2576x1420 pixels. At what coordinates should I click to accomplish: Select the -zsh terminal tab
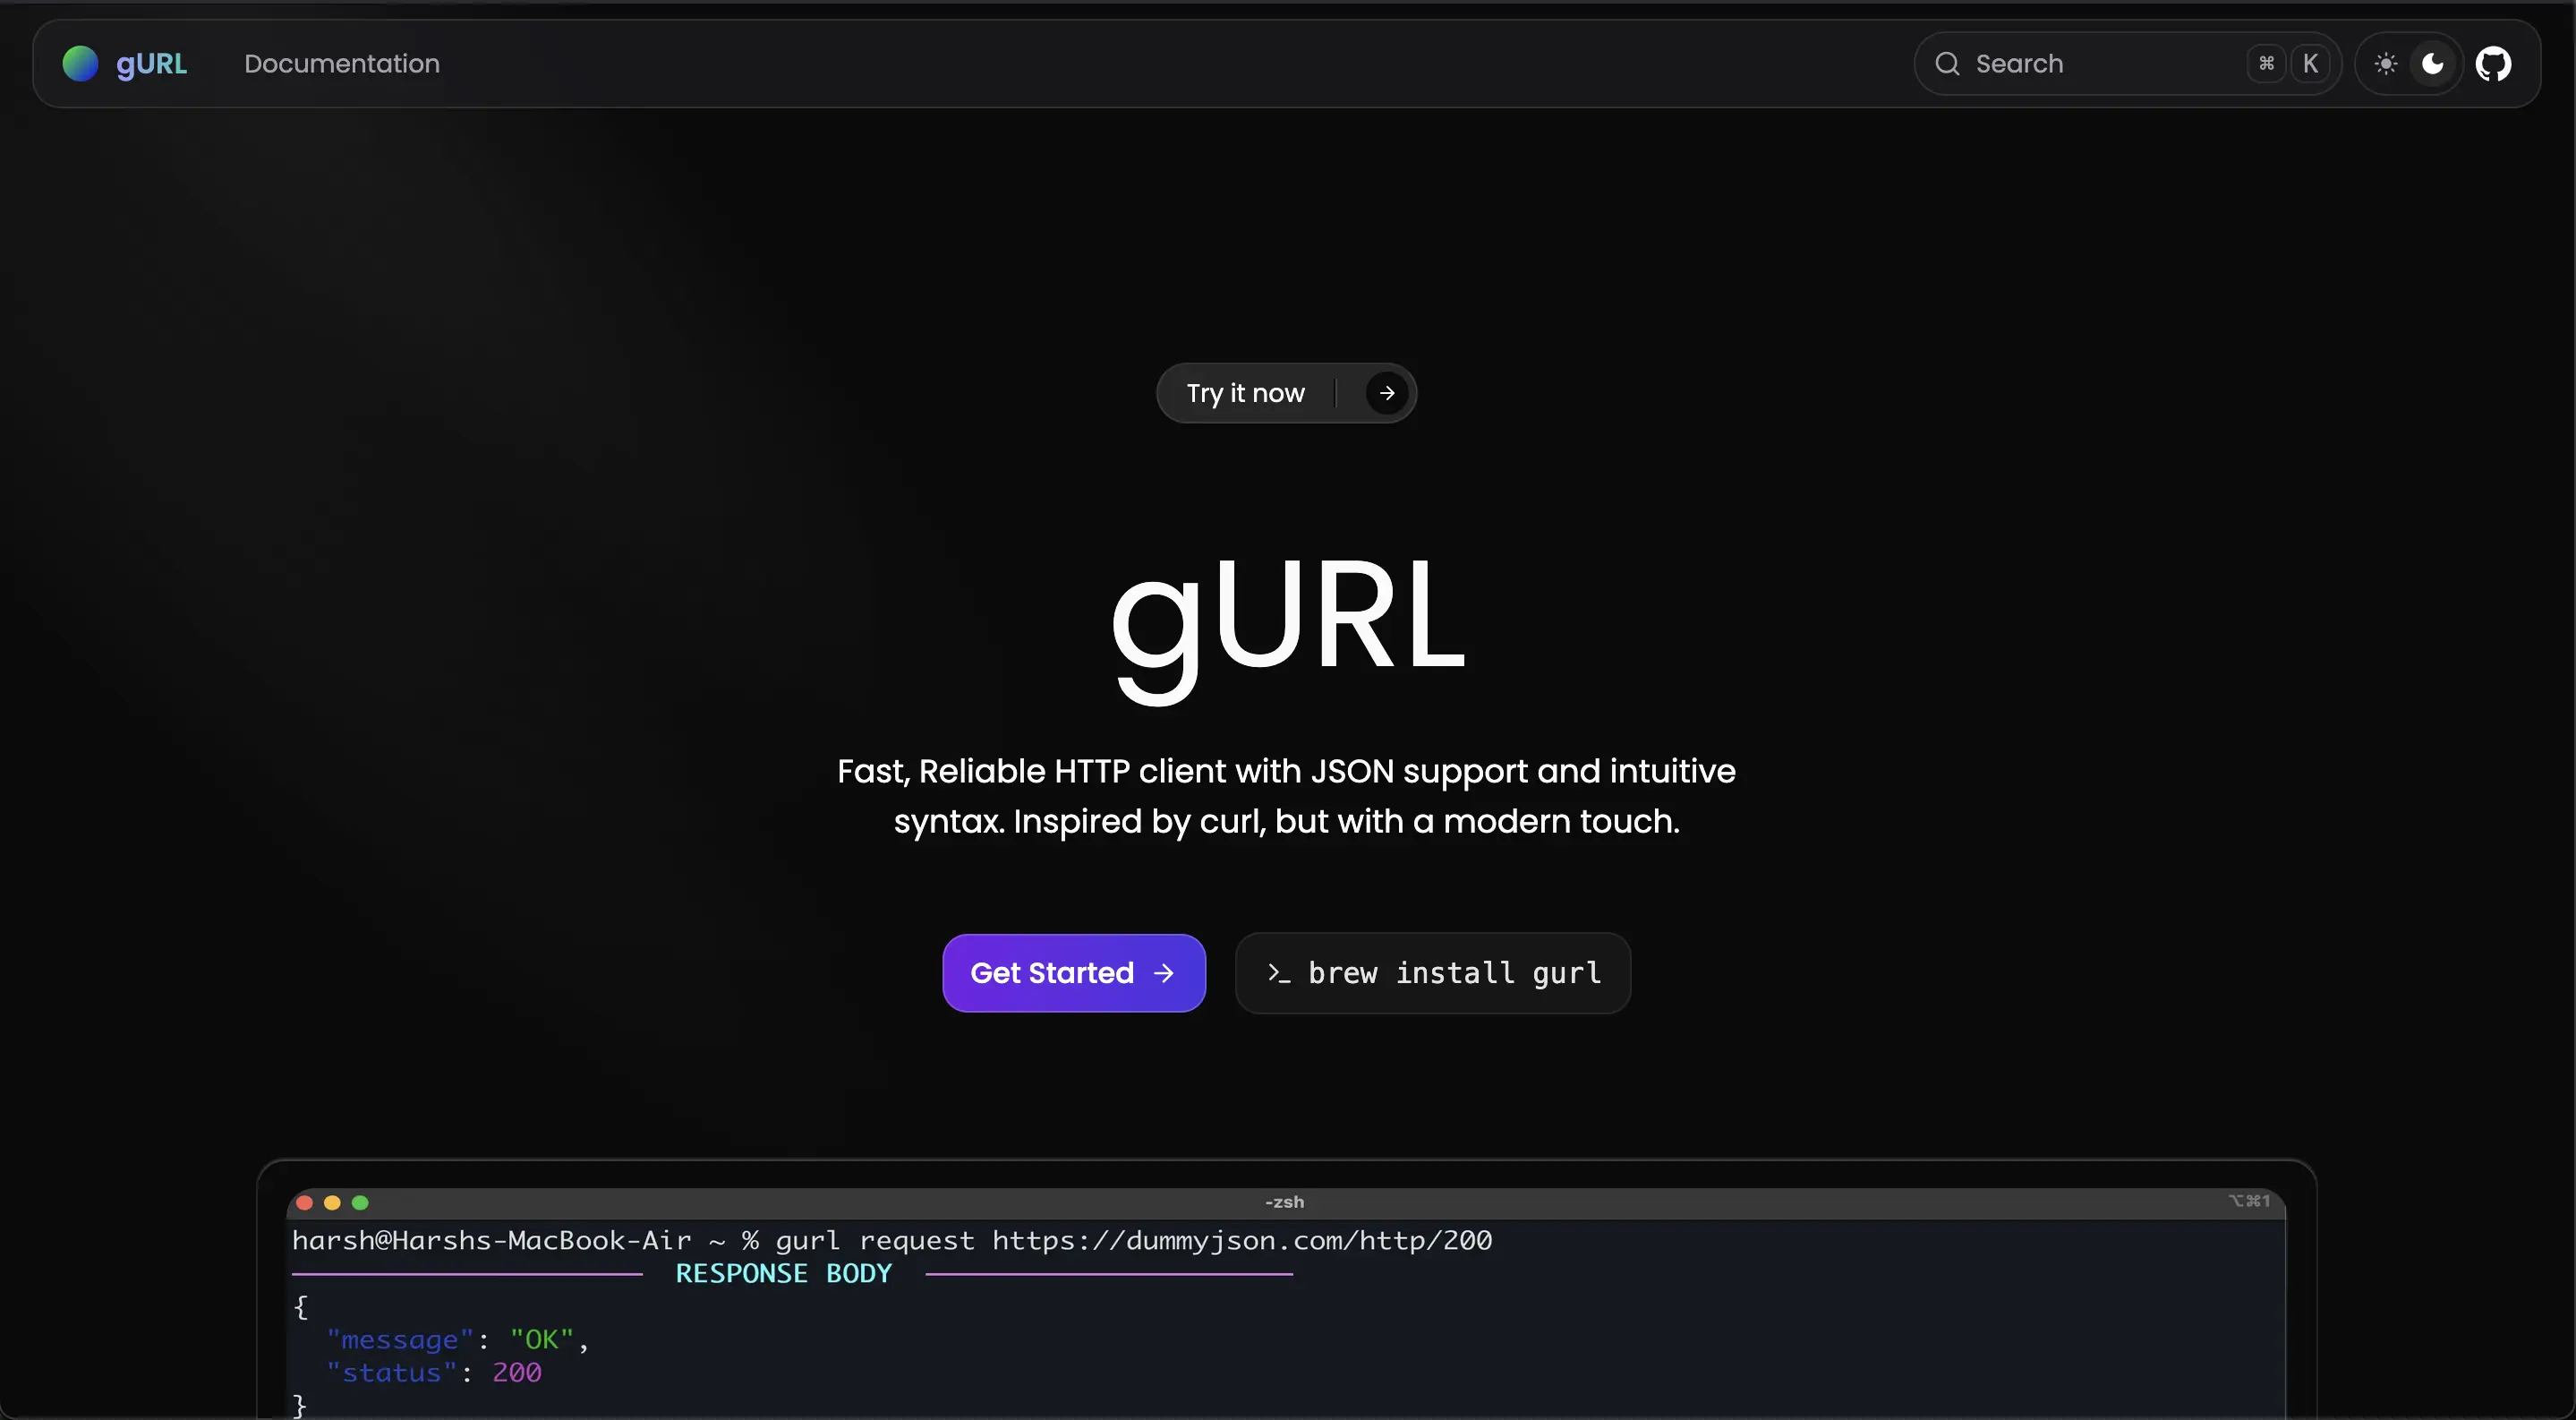coord(1284,1201)
